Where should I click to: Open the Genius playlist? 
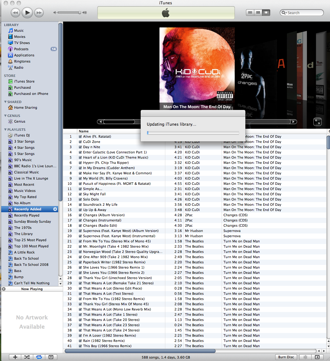pyautogui.click(x=20, y=122)
